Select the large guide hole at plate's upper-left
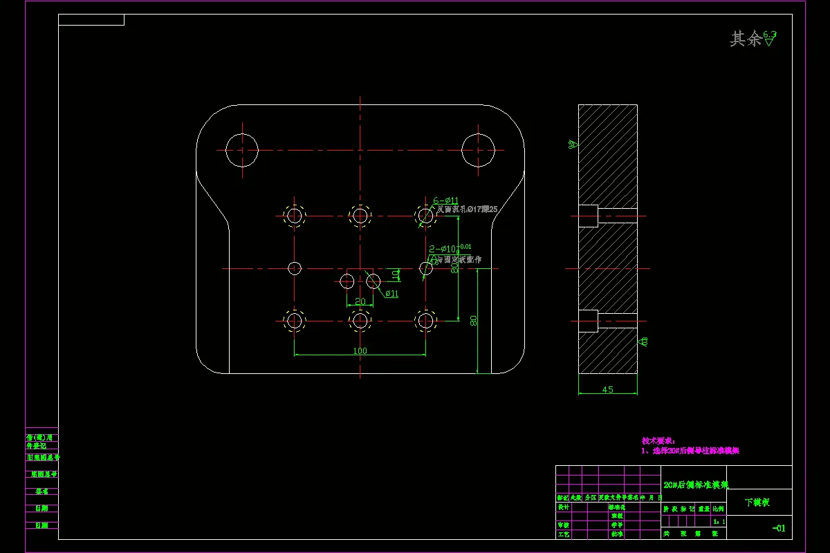The width and height of the screenshot is (830, 553). (242, 150)
